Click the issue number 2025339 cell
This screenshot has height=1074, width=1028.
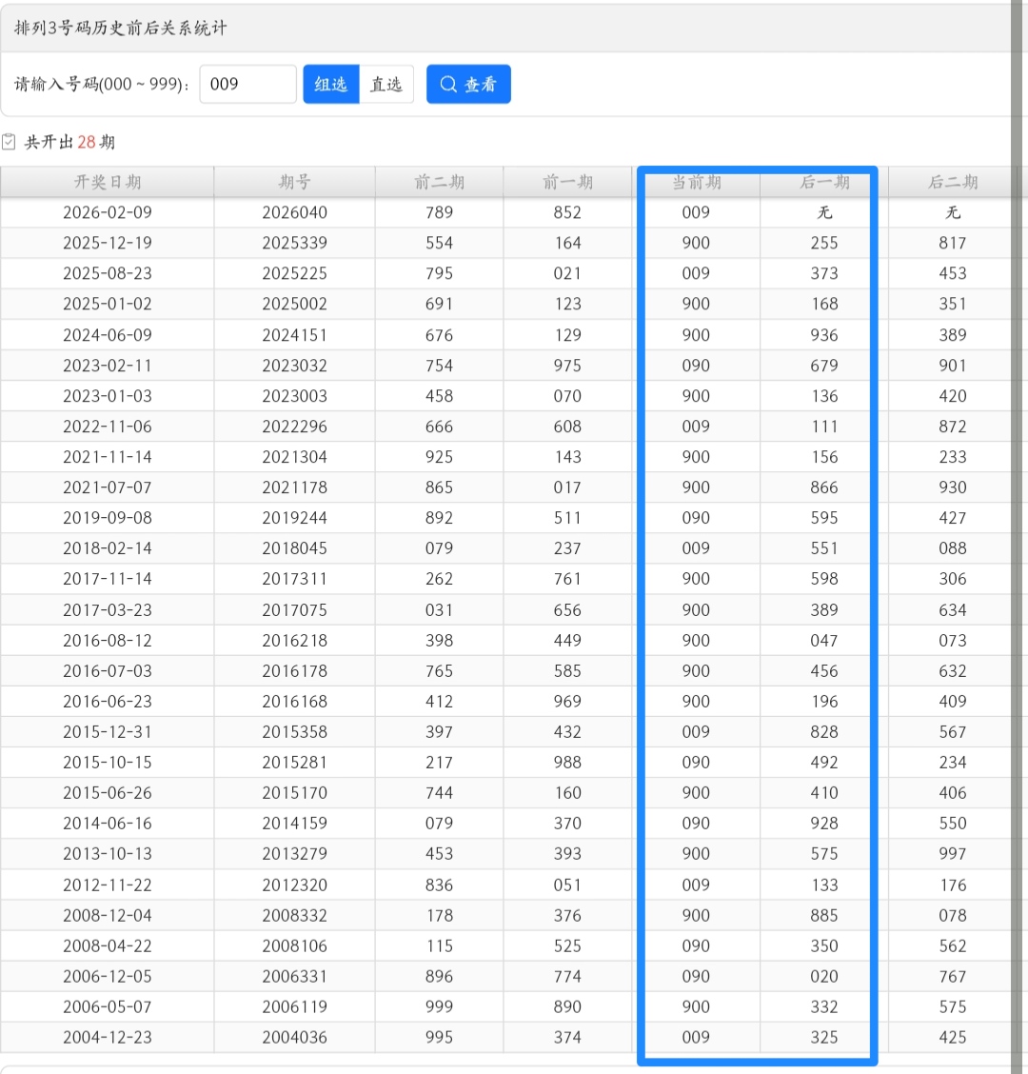click(x=294, y=243)
